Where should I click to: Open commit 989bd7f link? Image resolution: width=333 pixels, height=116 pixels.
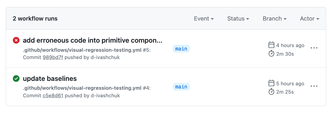point(53,57)
